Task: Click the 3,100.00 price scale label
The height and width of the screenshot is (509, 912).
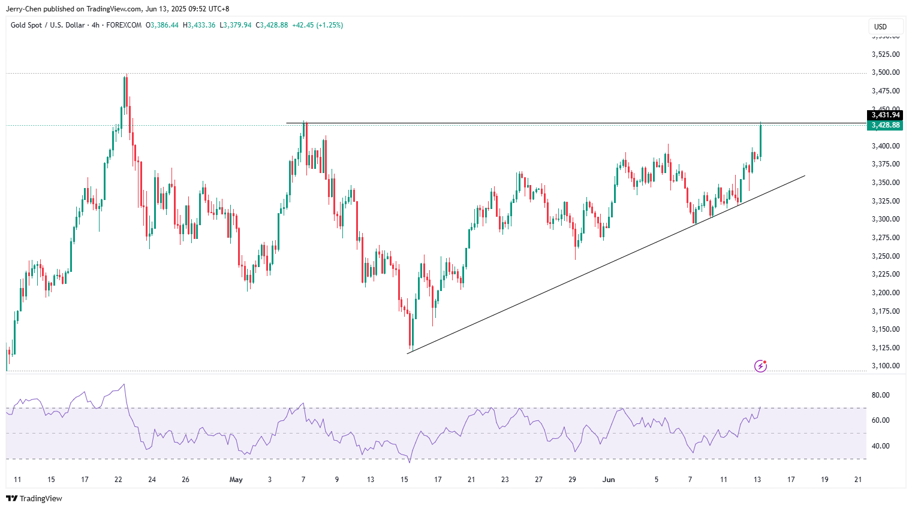Action: point(885,366)
